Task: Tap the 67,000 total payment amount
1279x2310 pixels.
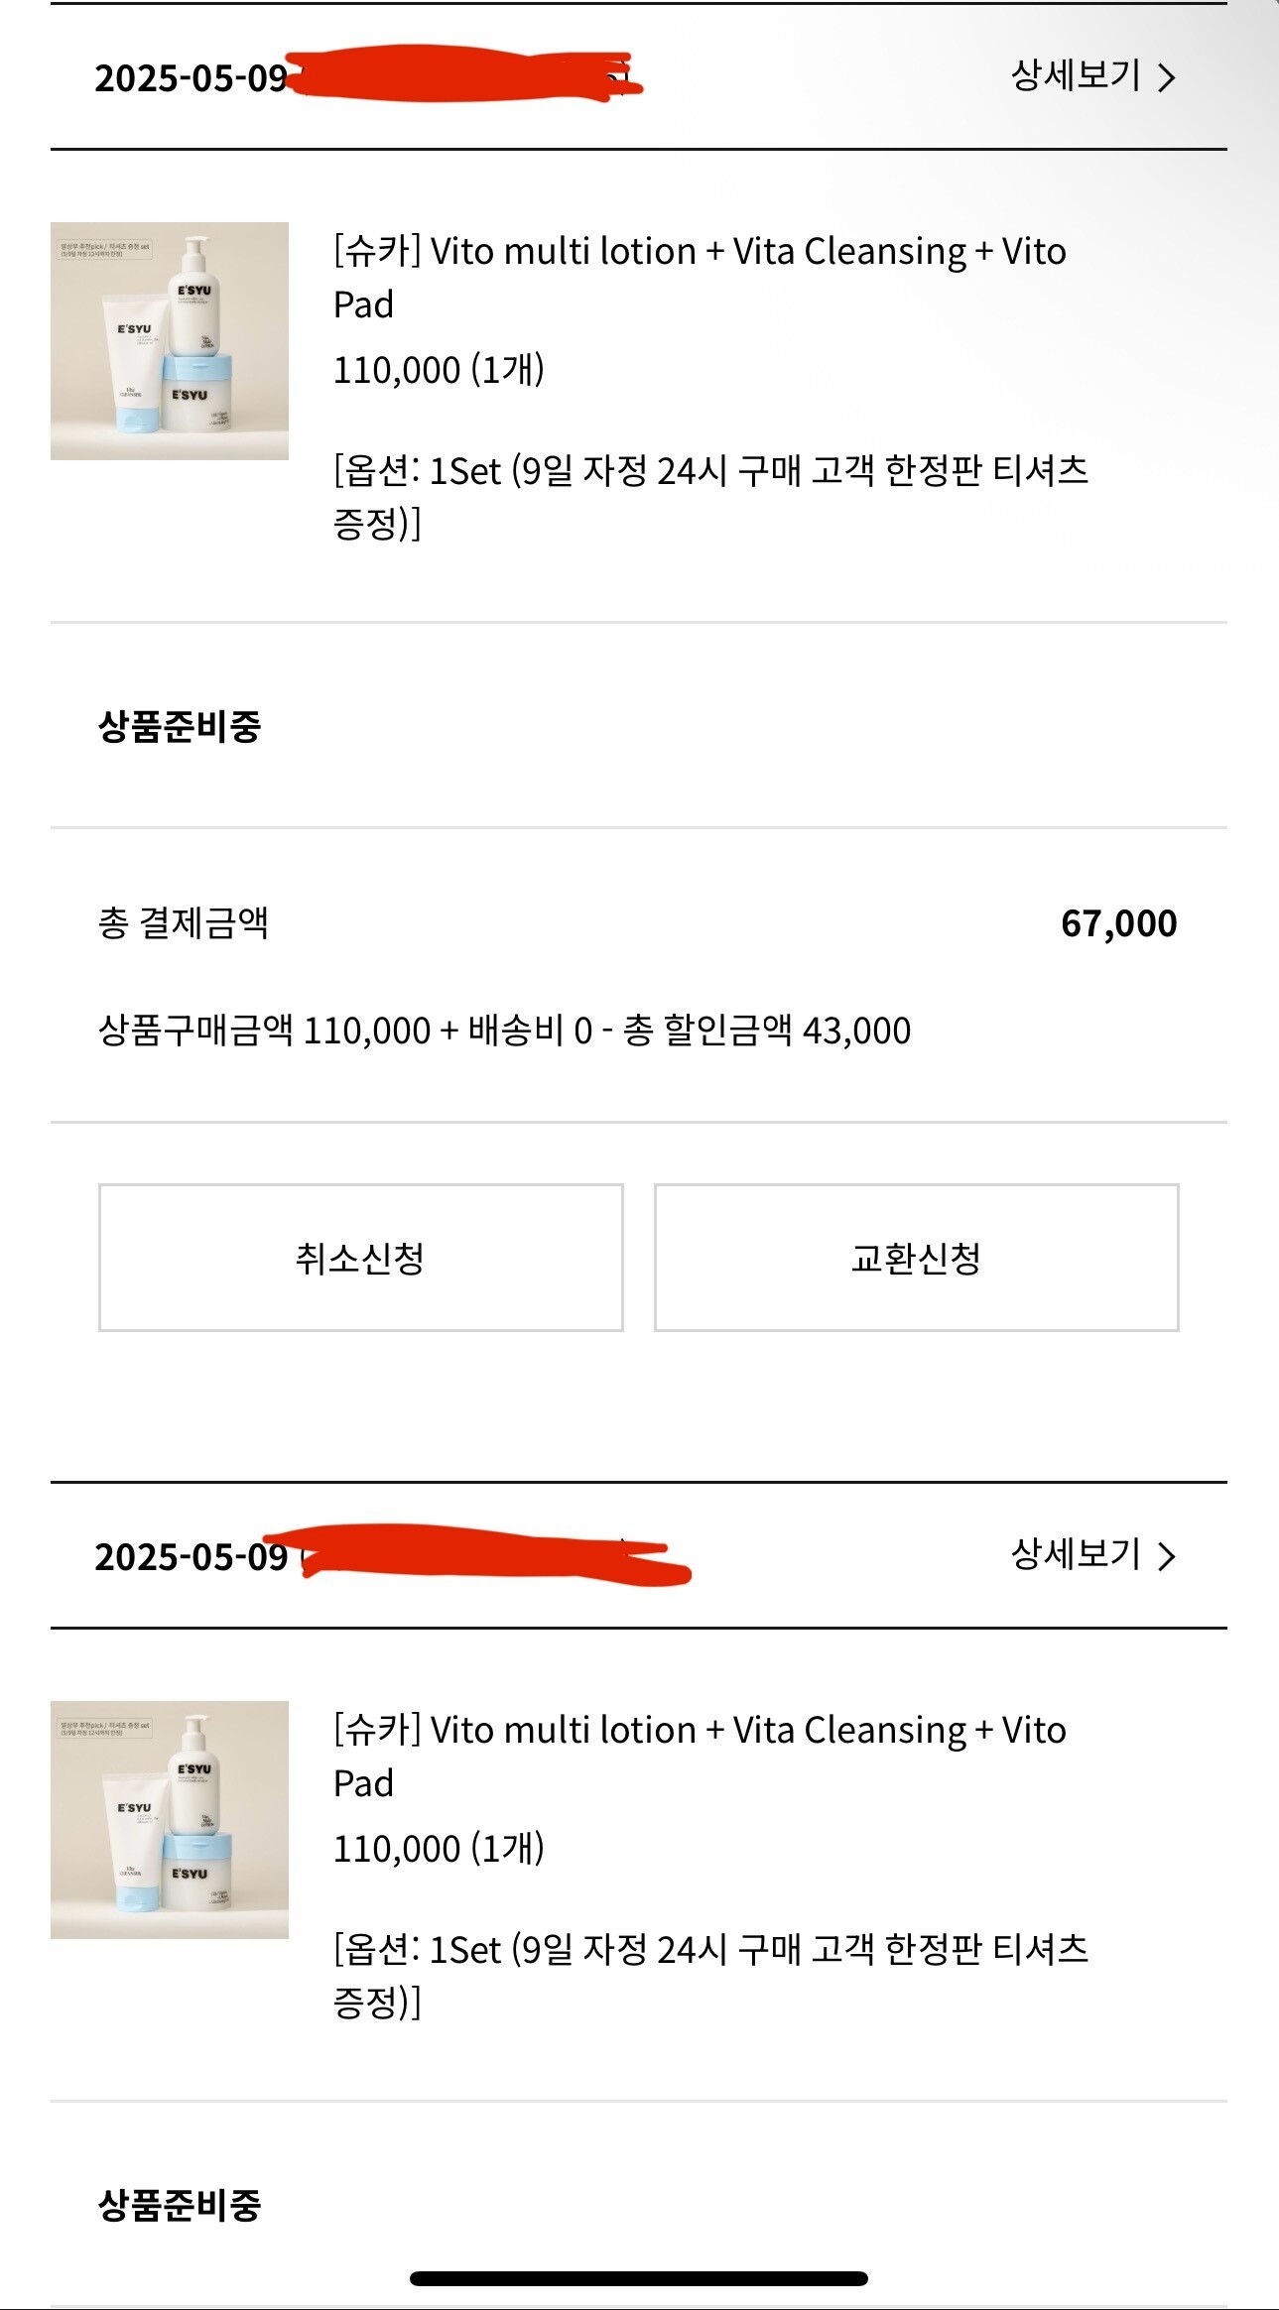Action: point(1118,923)
